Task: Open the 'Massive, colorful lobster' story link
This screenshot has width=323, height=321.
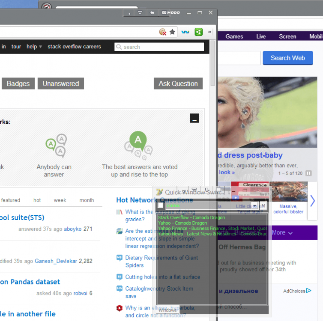Action: click(288, 209)
